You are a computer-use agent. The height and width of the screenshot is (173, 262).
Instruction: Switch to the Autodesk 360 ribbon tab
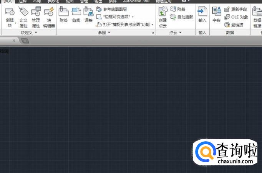point(136,1)
